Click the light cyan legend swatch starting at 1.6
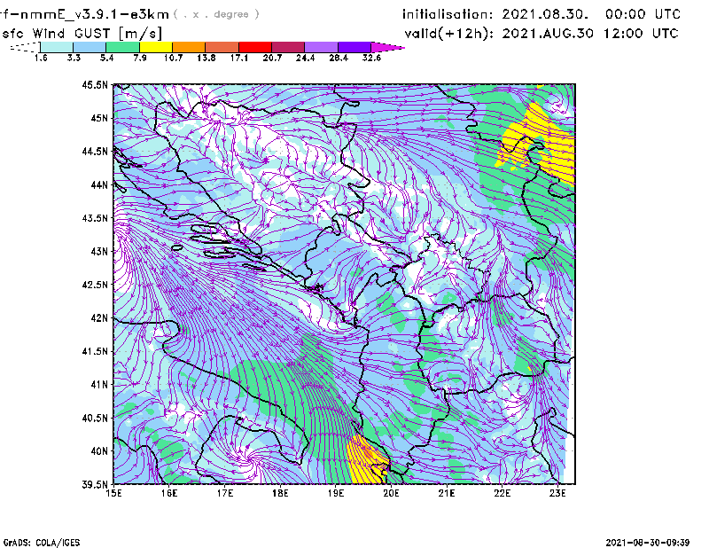The image size is (709, 548). point(57,47)
